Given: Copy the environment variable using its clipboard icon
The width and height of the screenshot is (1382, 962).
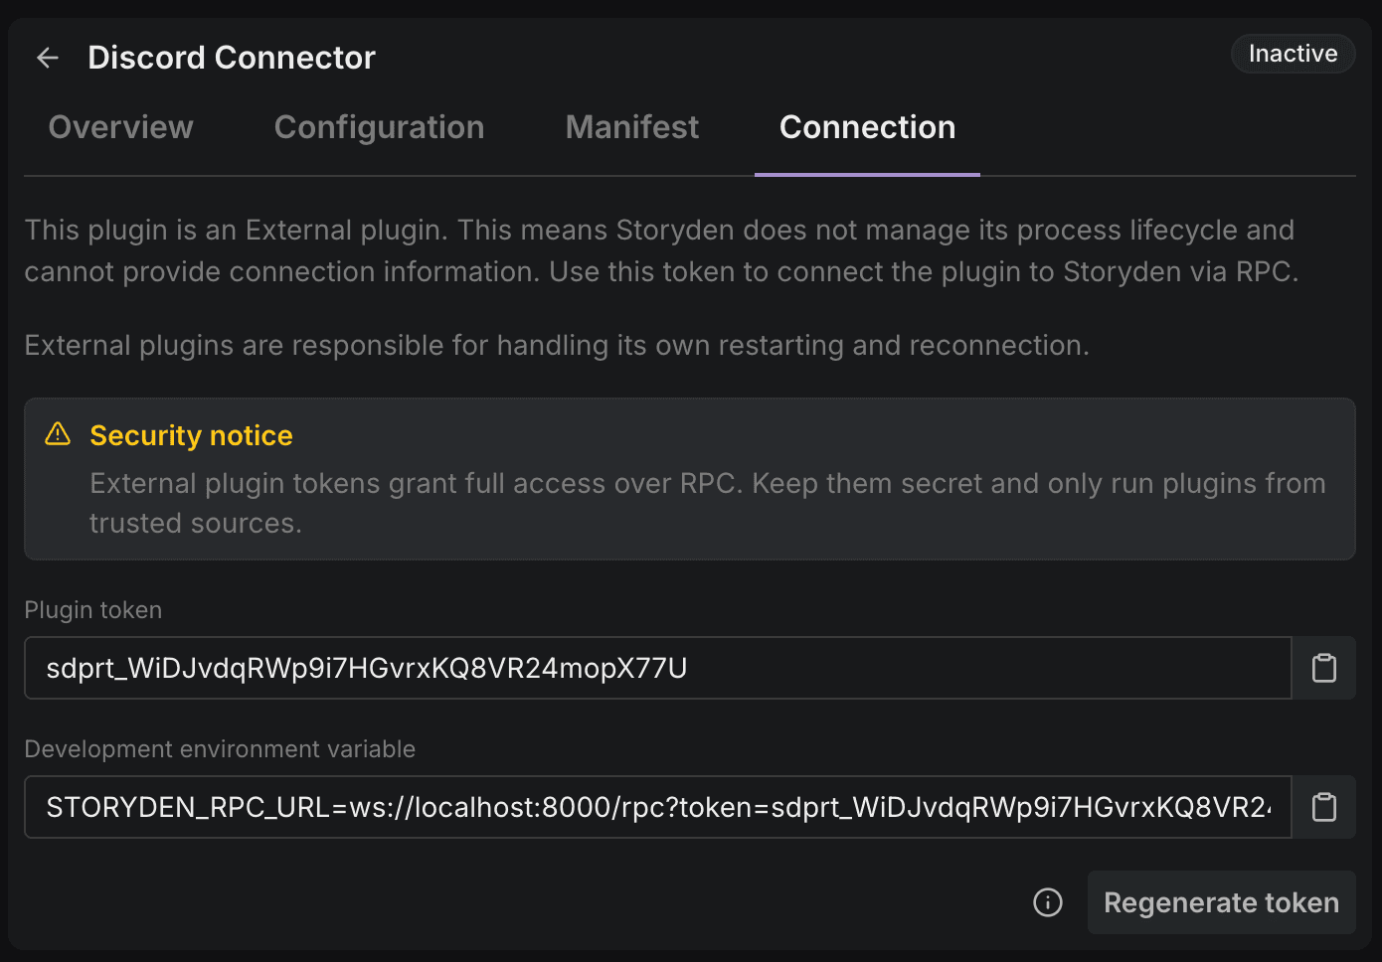Looking at the screenshot, I should tap(1323, 806).
